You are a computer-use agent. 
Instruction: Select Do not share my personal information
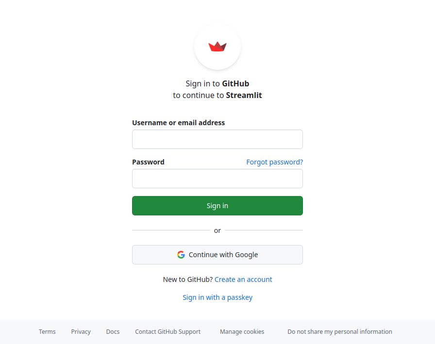[339, 332]
